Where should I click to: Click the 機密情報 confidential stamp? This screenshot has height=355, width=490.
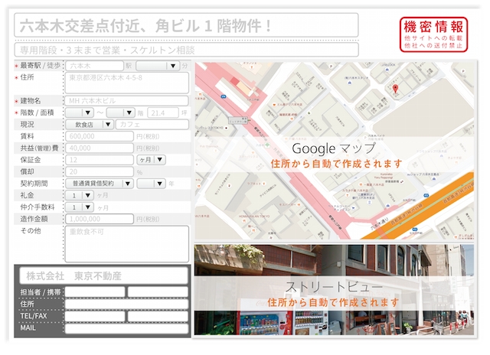pos(433,34)
